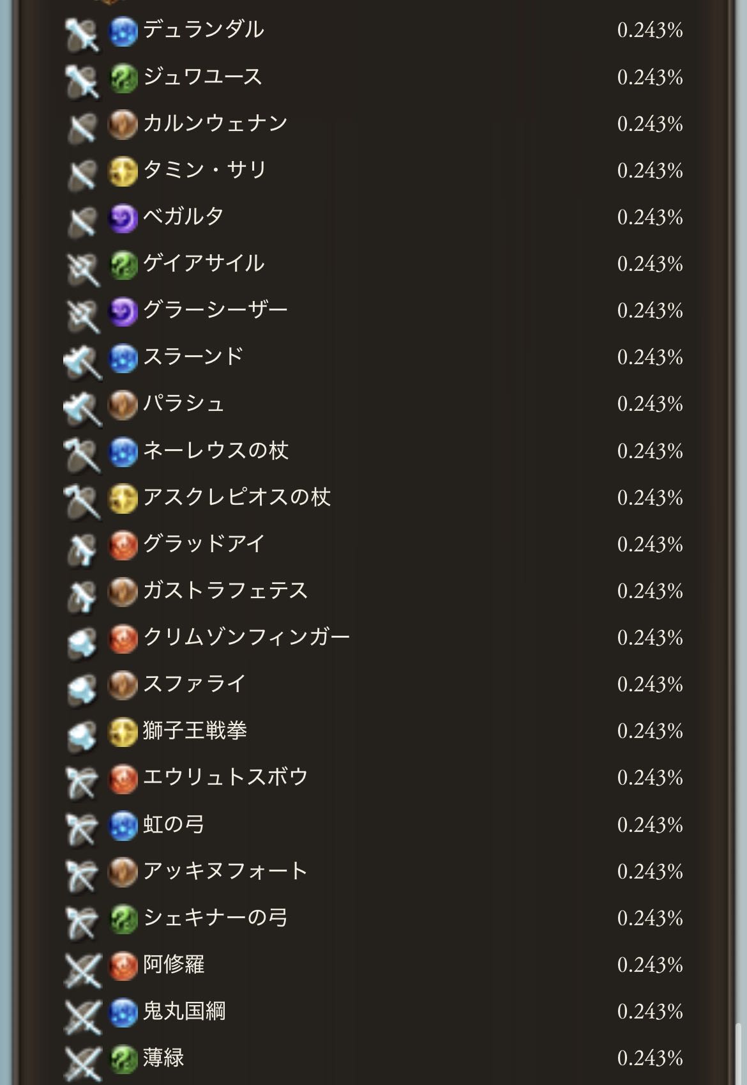Open the 鬼丸国綱 entry

373,1011
